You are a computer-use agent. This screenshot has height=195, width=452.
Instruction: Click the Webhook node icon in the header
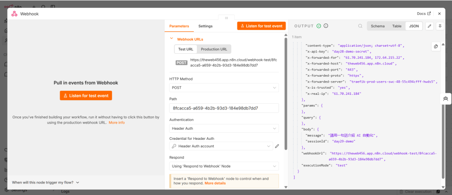coord(14,14)
